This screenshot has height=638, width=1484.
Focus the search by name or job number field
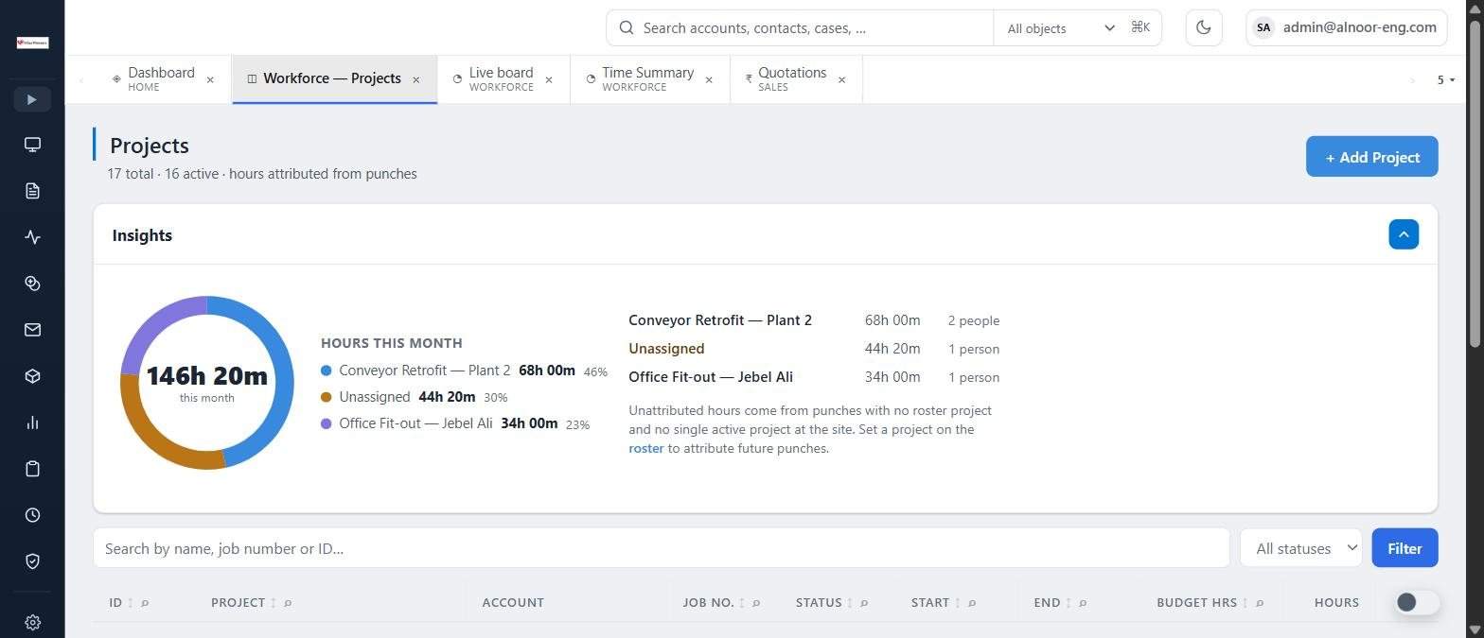(x=661, y=548)
